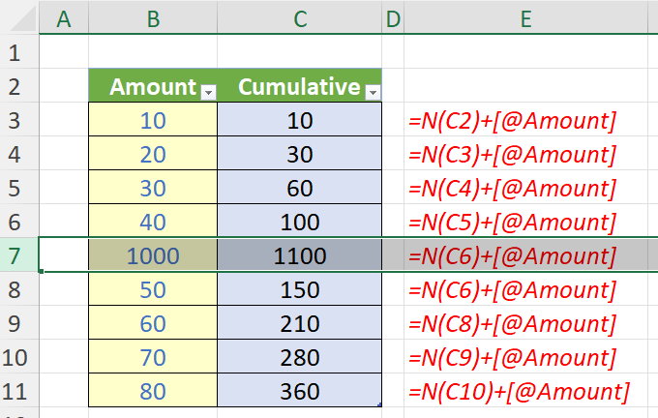
Task: Click the cumulative cell showing 1100
Action: [299, 256]
